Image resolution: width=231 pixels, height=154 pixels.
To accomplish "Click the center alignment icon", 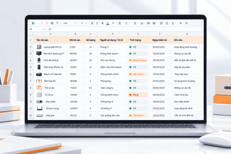I will pos(135,23).
